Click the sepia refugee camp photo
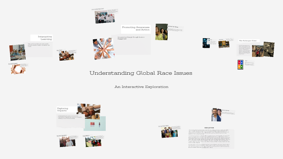 point(269,49)
